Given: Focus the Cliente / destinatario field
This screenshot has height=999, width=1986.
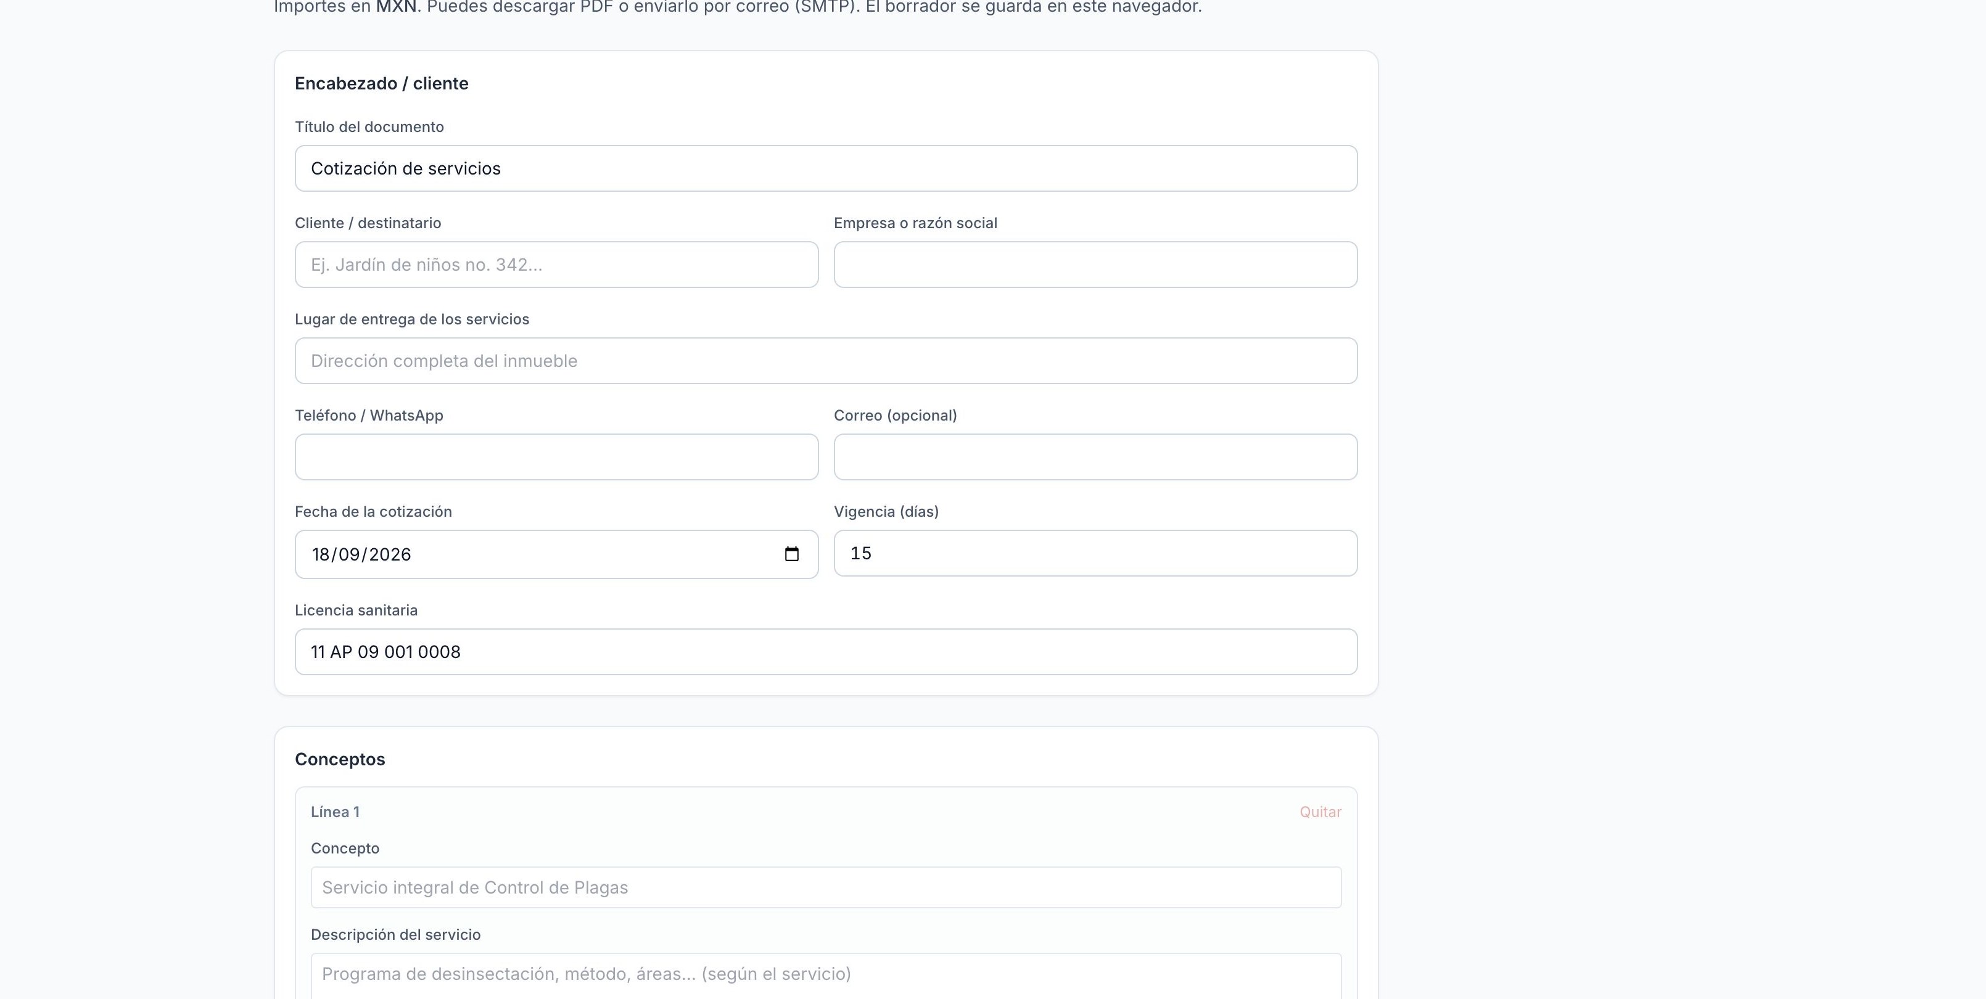Looking at the screenshot, I should pyautogui.click(x=556, y=265).
